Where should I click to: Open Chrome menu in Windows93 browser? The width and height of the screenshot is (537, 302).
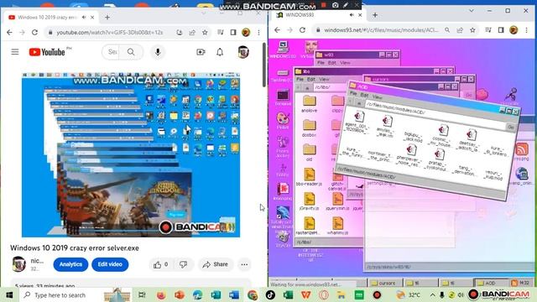pos(526,30)
